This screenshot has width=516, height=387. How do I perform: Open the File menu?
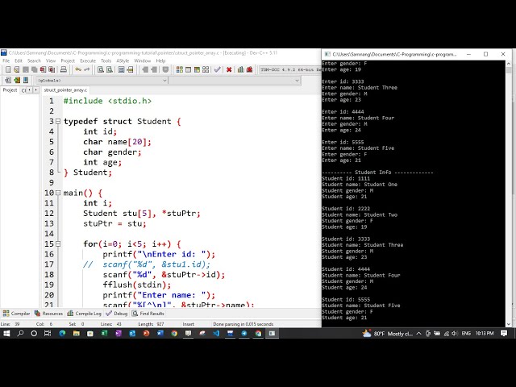point(6,61)
